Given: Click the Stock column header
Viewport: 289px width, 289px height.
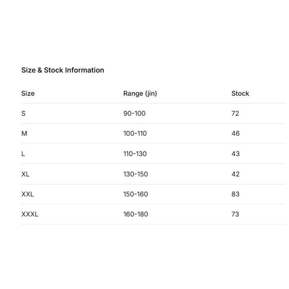Looking at the screenshot, I should pos(240,94).
